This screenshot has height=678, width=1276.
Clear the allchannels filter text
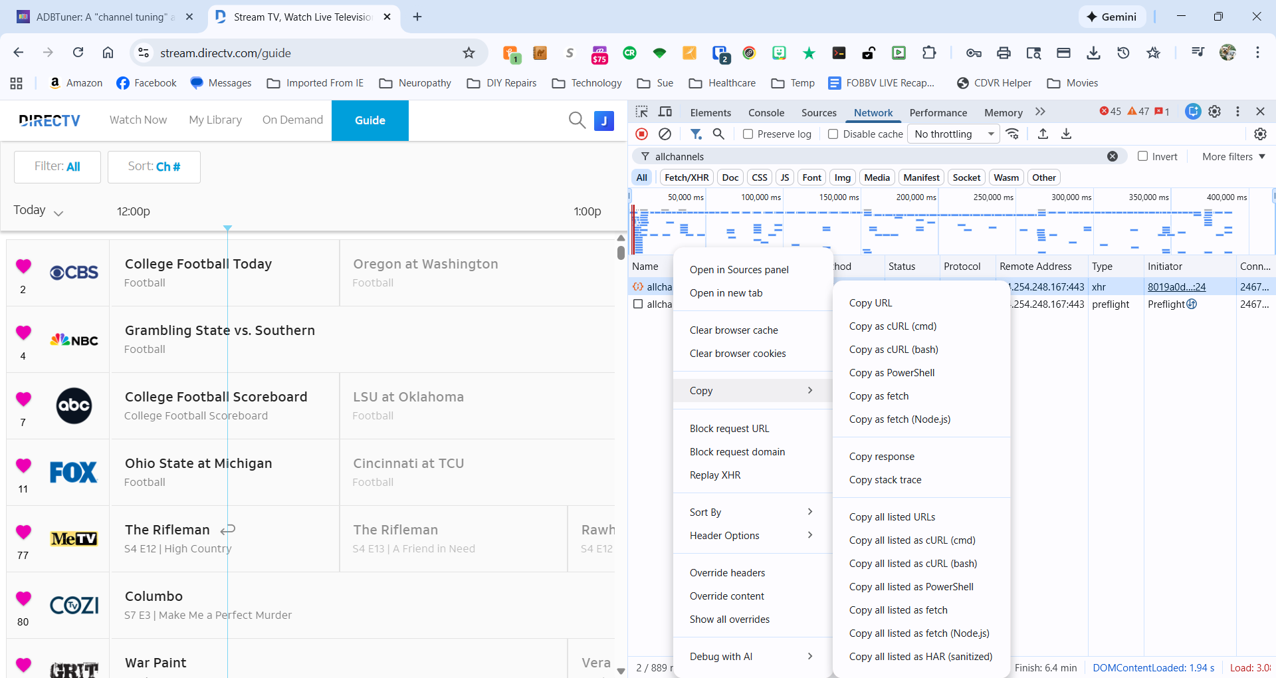point(1112,156)
